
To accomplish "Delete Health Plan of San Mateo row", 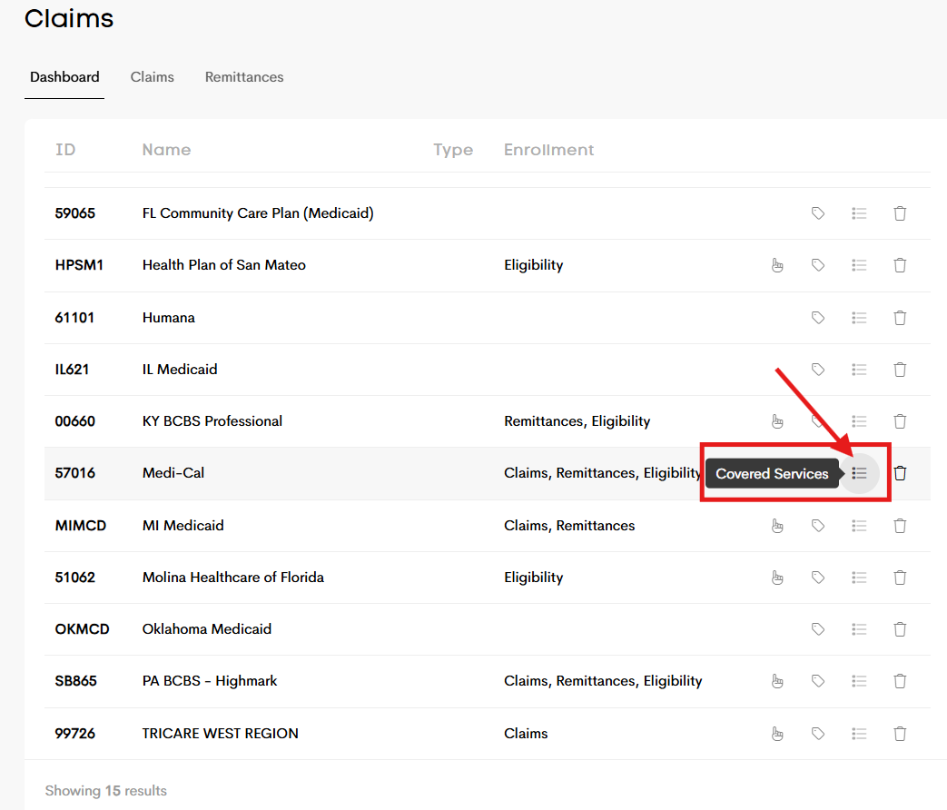I will click(x=900, y=265).
